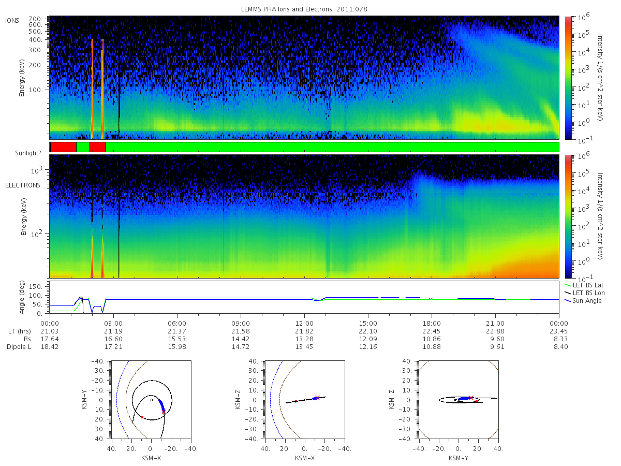Click the Rs value 13.28
621x466 pixels.
point(304,339)
